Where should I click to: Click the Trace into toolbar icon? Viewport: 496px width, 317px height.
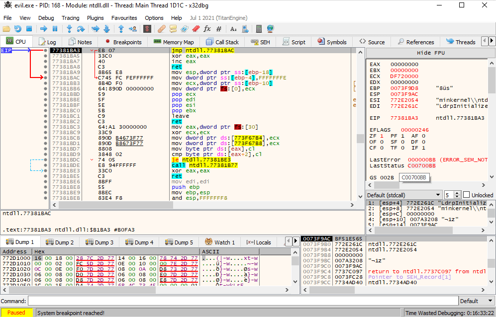[x=95, y=29]
